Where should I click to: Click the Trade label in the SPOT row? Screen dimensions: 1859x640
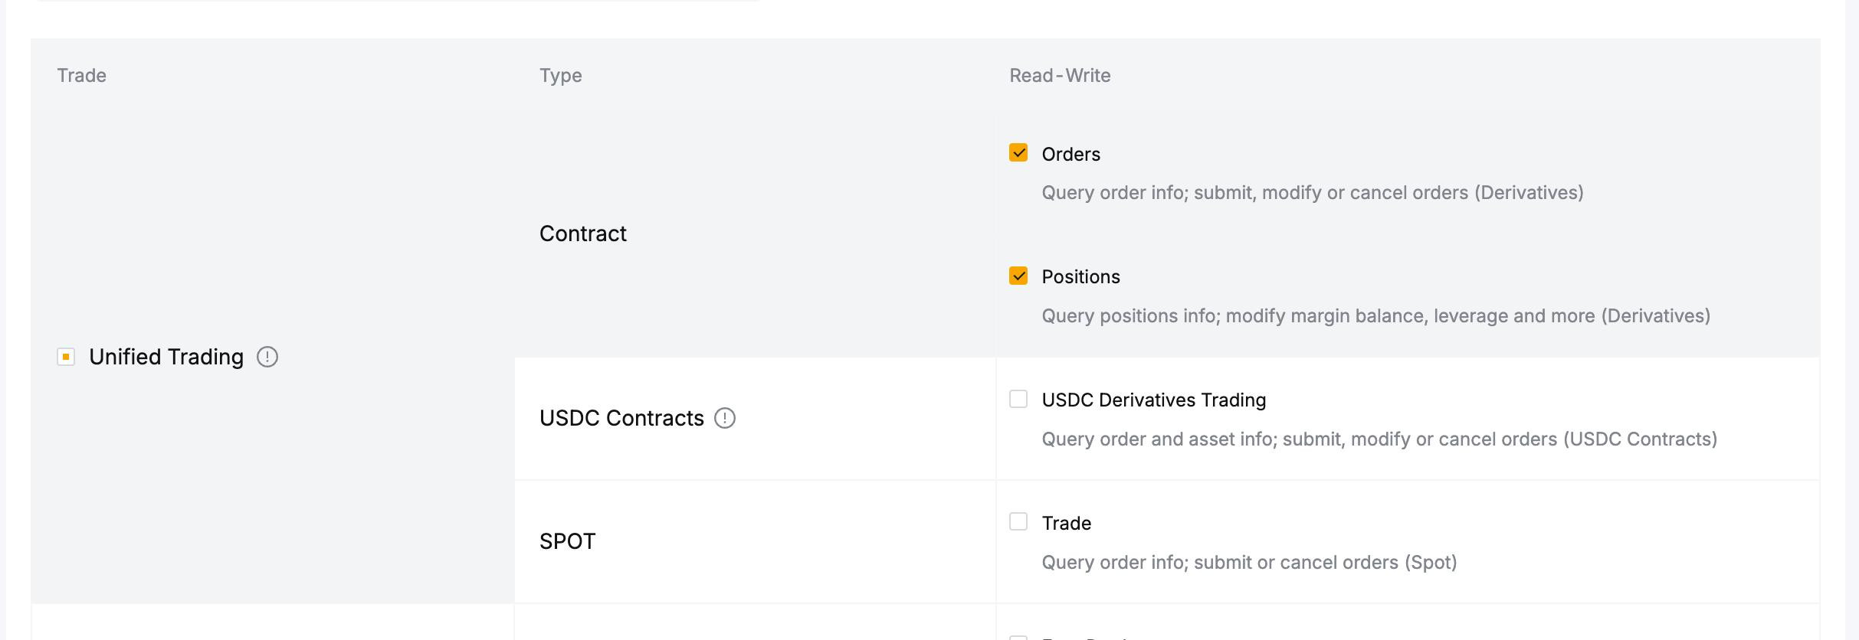1066,524
